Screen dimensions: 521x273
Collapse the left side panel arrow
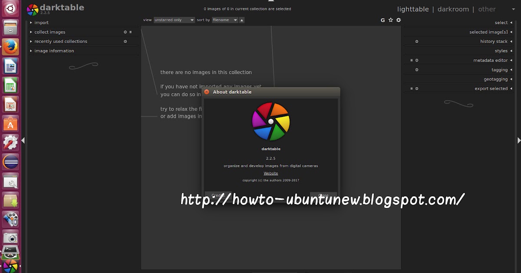coord(23,140)
